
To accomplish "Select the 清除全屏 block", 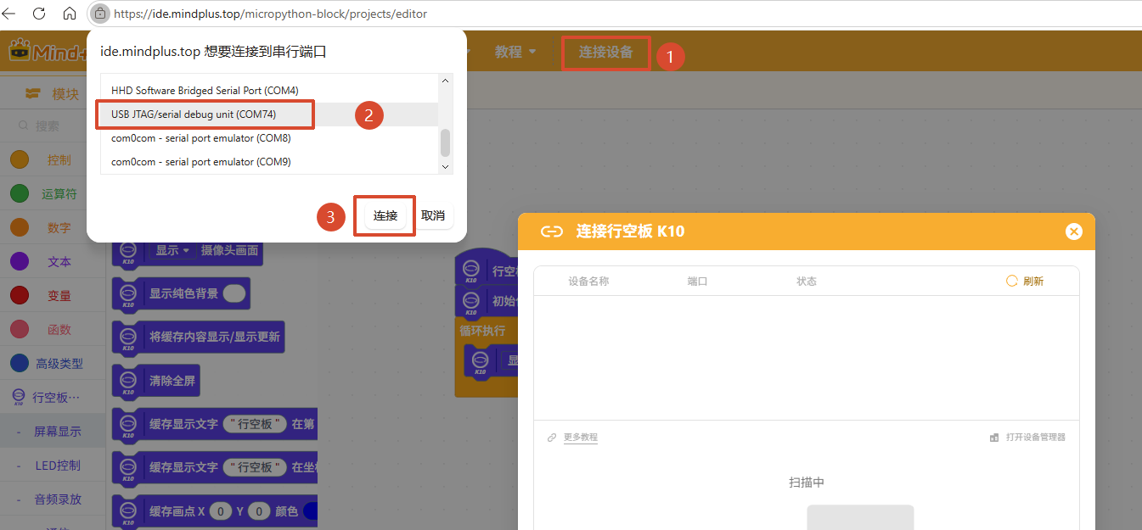I will click(156, 381).
